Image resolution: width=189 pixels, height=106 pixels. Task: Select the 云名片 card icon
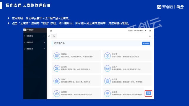click(x=107, y=68)
